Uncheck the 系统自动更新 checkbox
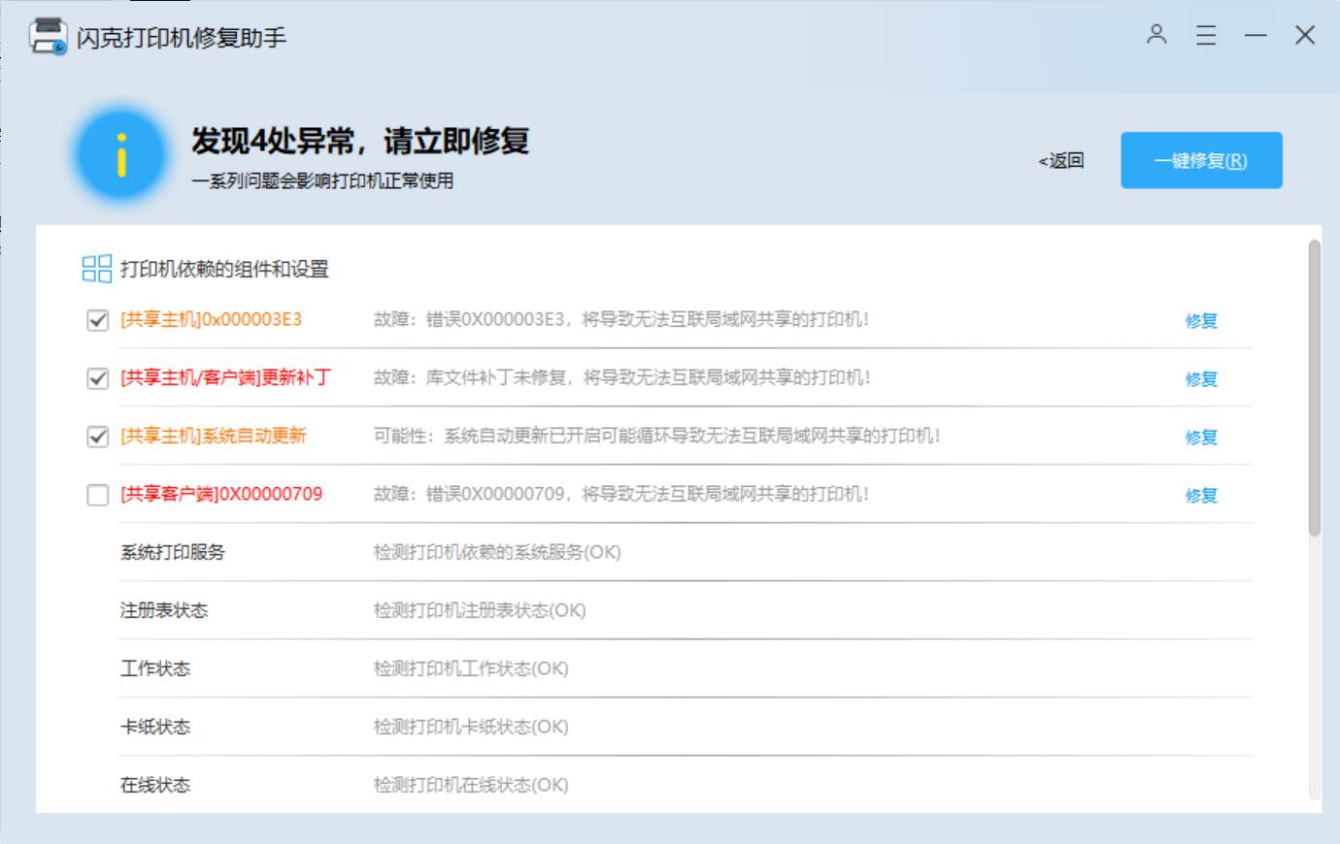 click(98, 437)
